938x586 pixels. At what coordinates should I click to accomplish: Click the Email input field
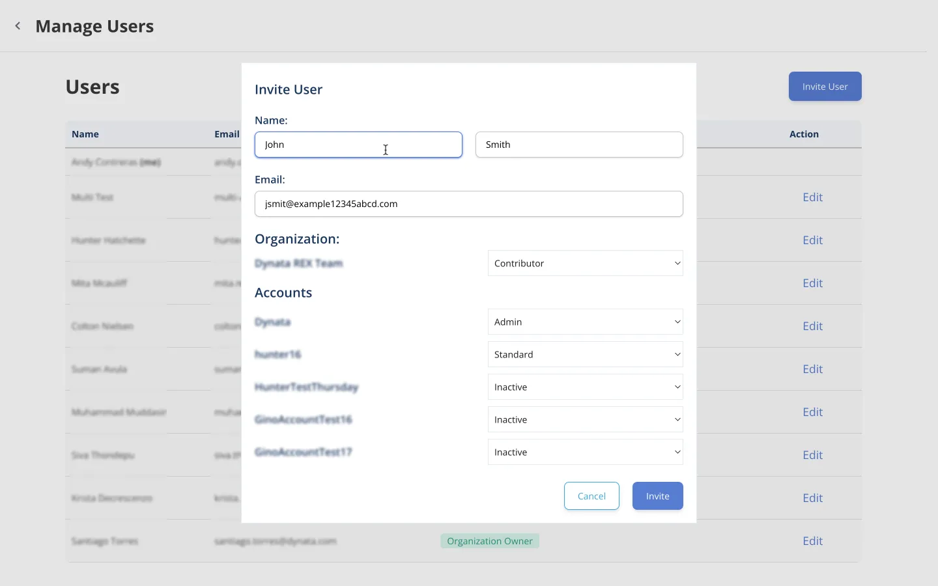click(468, 204)
